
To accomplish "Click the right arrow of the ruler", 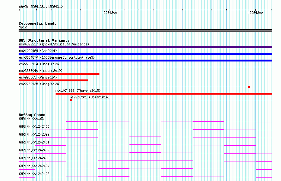I will tap(271, 10).
